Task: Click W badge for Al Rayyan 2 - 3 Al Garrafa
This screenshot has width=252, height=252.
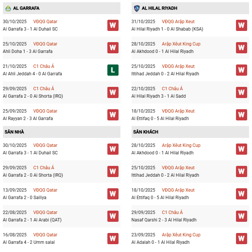Action: [x=113, y=115]
